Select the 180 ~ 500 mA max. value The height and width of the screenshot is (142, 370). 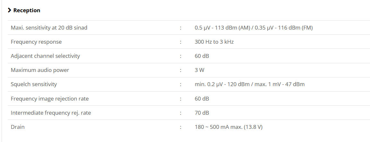pyautogui.click(x=228, y=127)
